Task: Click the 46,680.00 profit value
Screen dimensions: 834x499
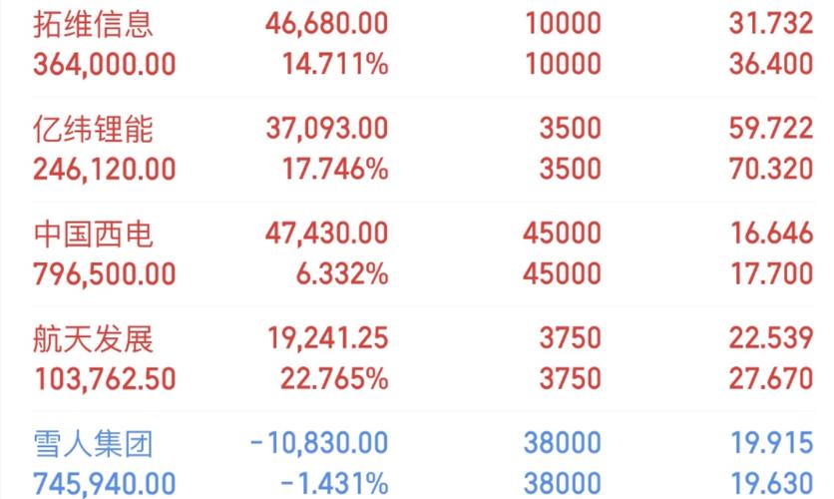Action: click(x=326, y=22)
